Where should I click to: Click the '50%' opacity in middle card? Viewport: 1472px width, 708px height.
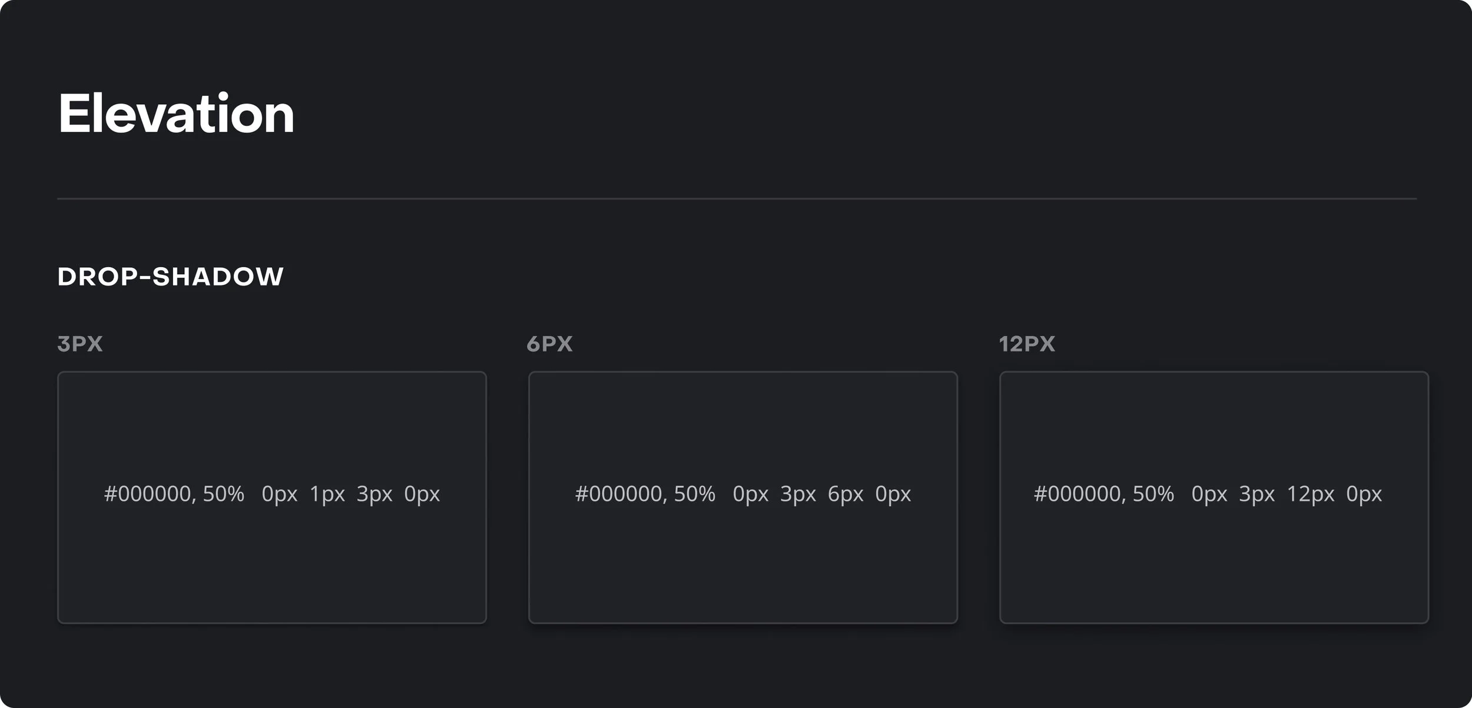[x=694, y=494]
